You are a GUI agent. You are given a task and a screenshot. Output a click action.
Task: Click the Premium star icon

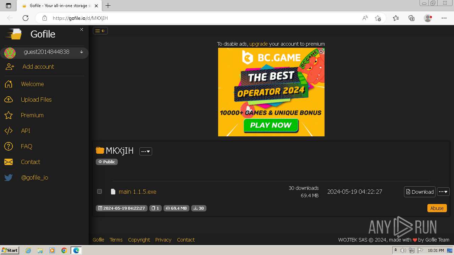pyautogui.click(x=9, y=115)
